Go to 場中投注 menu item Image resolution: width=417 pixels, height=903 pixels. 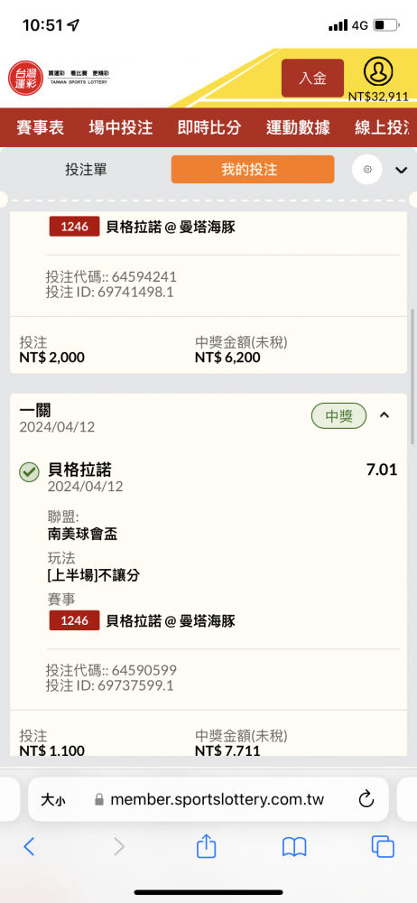point(121,127)
